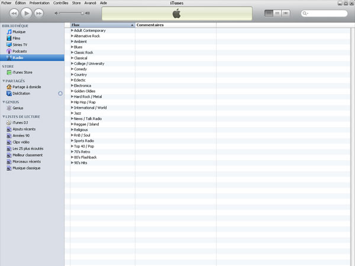Image resolution: width=355 pixels, height=266 pixels.
Task: Expand the Ambient radio category
Action: coord(72,41)
